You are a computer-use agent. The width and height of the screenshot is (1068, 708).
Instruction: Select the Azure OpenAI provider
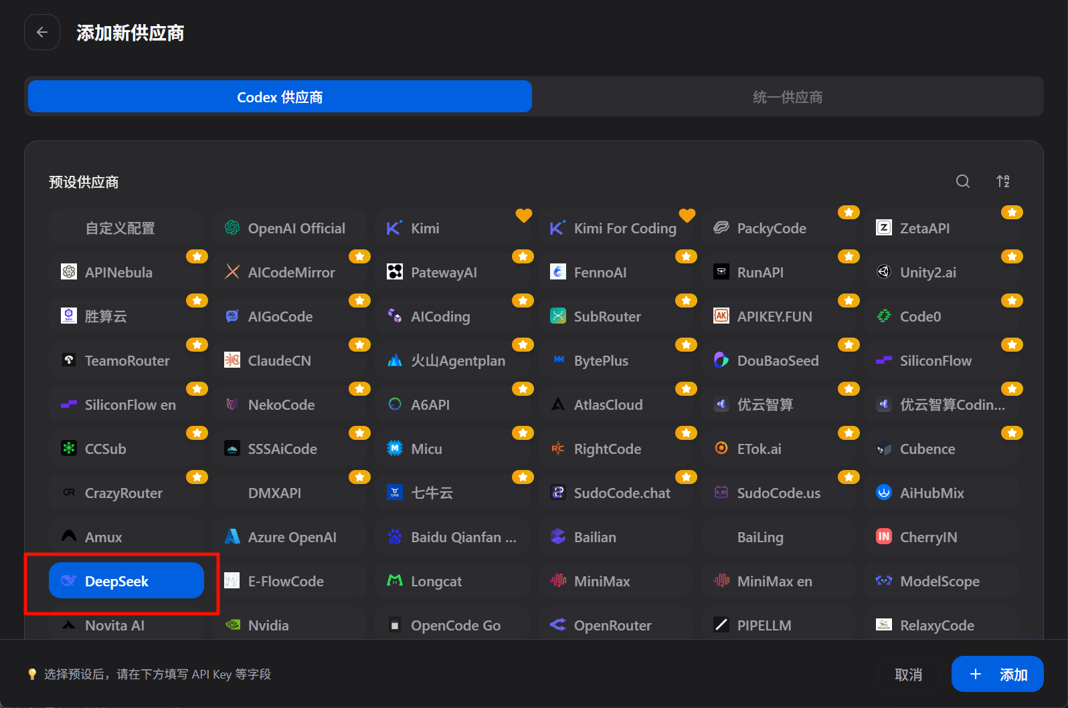[x=290, y=538]
